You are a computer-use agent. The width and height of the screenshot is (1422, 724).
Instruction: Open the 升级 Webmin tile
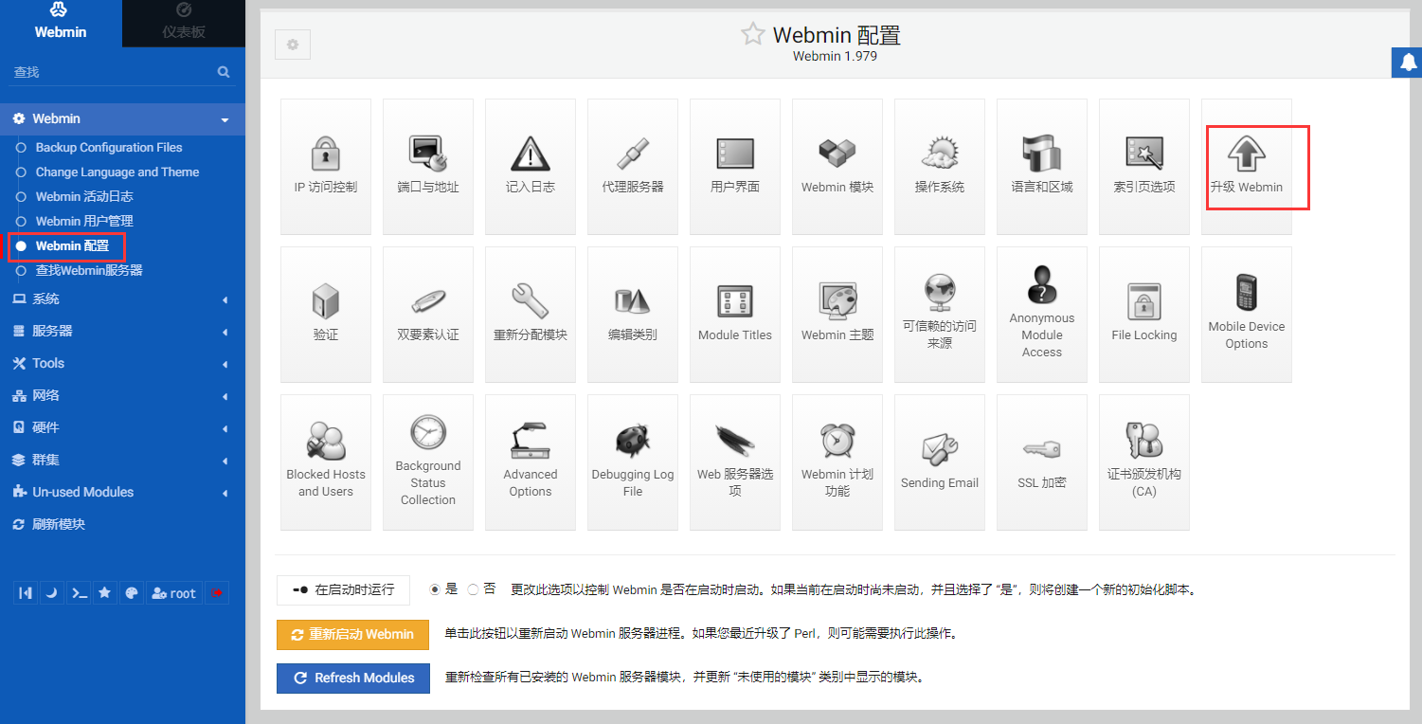(1247, 167)
